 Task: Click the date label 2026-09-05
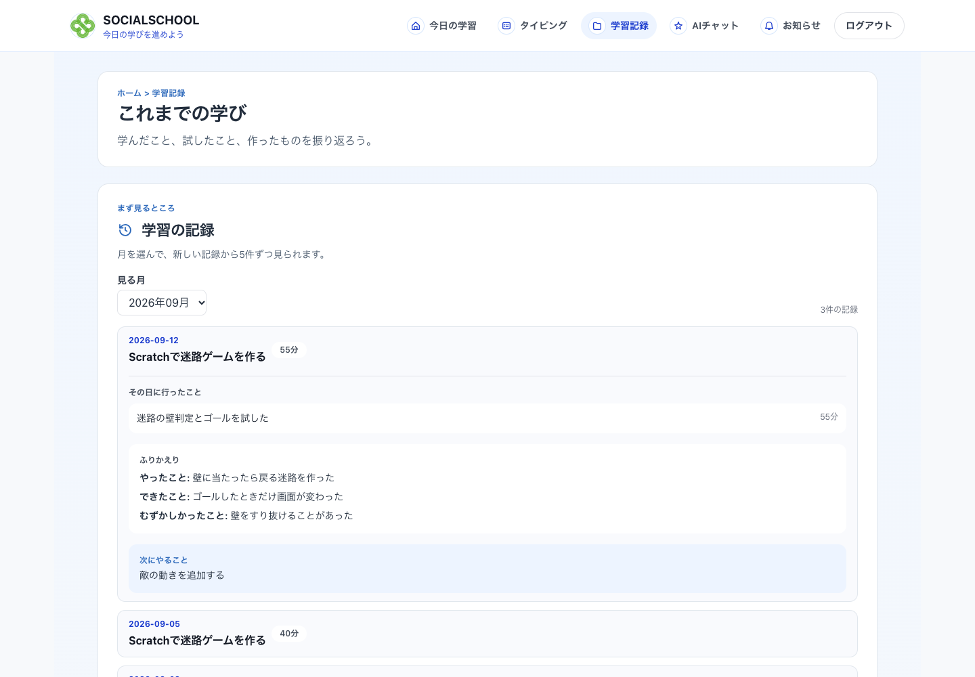(x=154, y=624)
